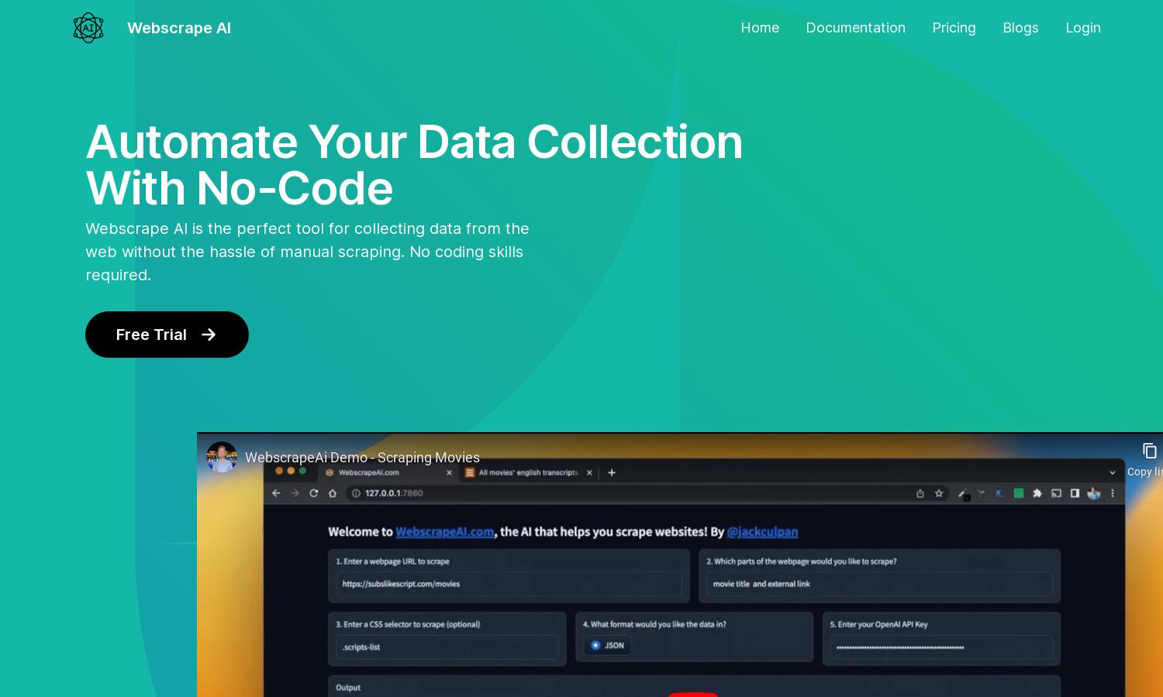Screen dimensions: 1163x697
Task: Click the bookmark star icon in the demo
Action: click(939, 493)
